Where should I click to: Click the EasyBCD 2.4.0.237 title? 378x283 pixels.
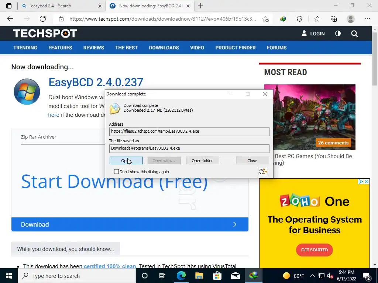tap(96, 82)
